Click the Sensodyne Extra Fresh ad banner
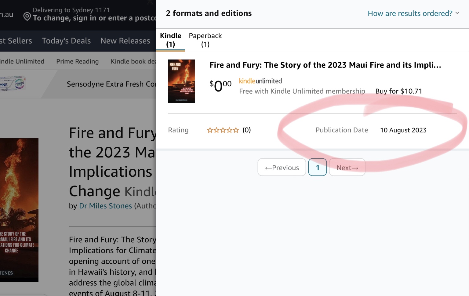The width and height of the screenshot is (469, 296). pyautogui.click(x=78, y=84)
